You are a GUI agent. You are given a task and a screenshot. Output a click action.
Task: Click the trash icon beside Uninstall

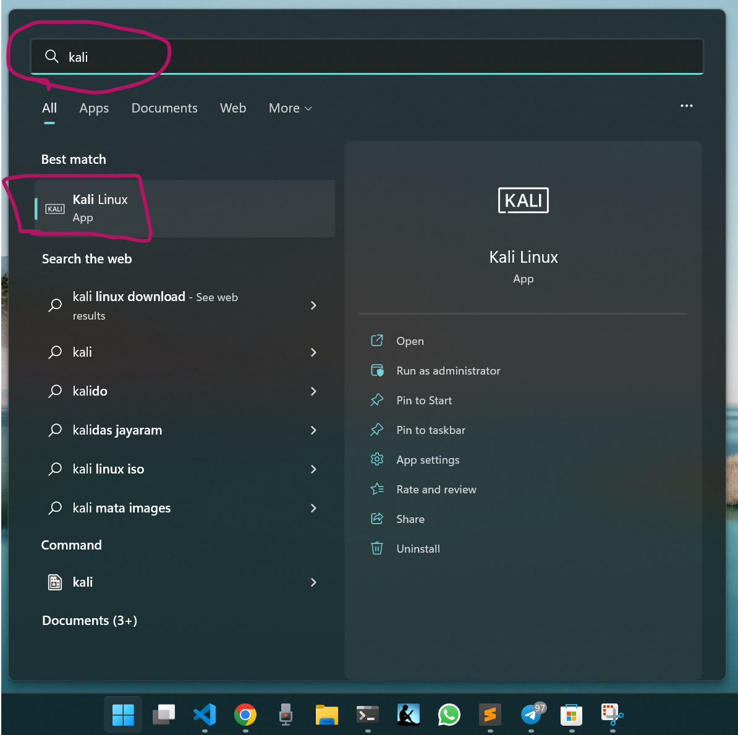(377, 548)
